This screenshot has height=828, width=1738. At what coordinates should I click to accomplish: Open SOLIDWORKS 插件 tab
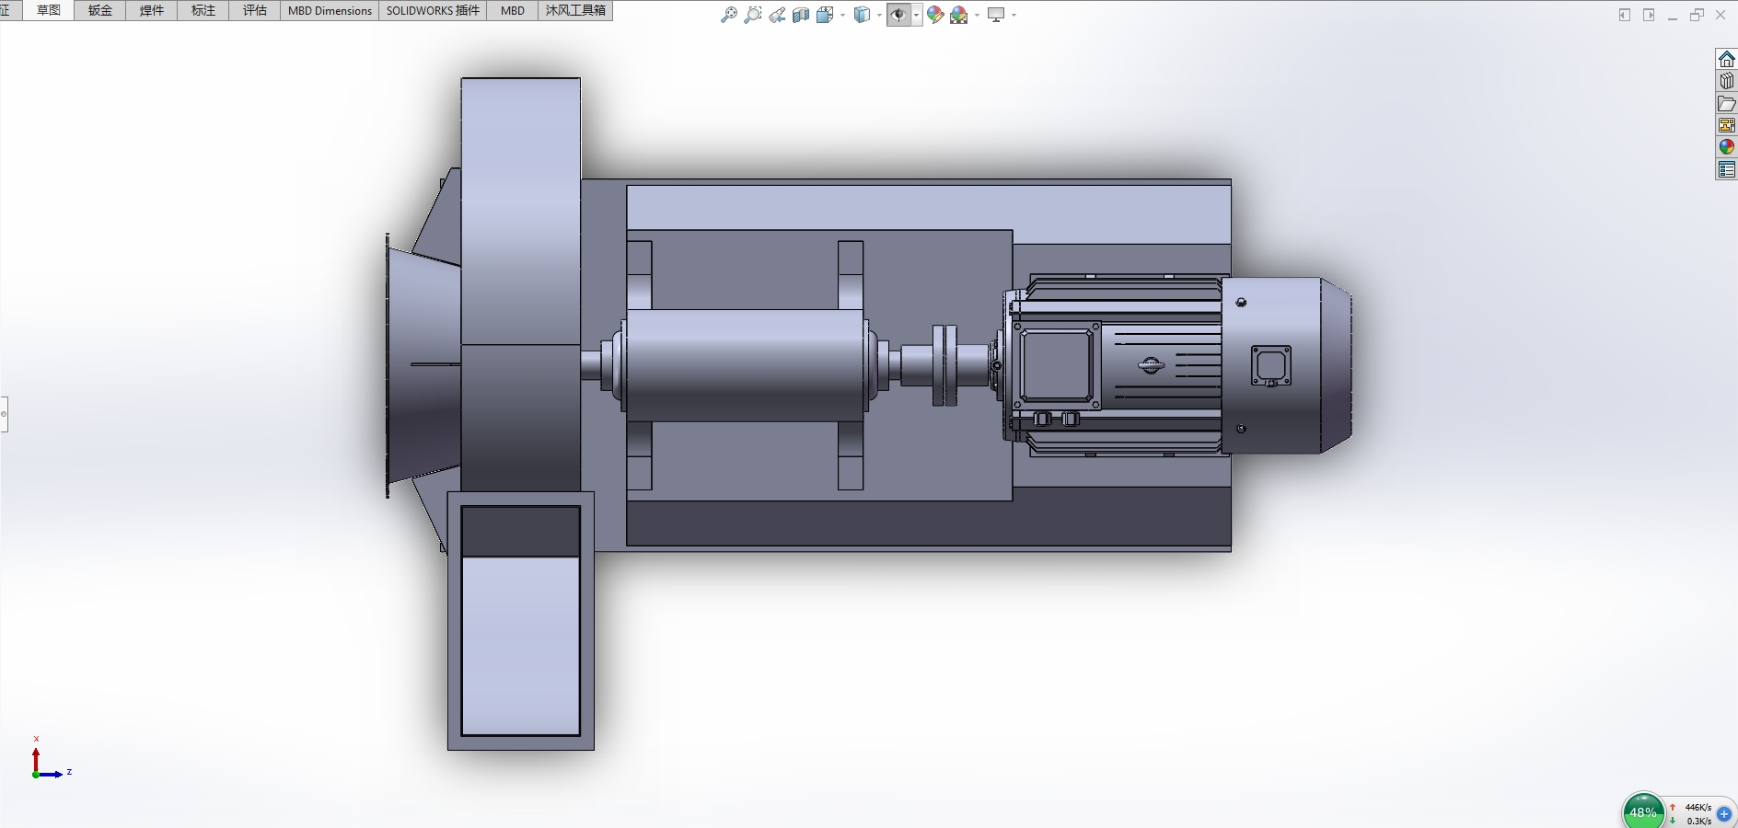(x=433, y=11)
